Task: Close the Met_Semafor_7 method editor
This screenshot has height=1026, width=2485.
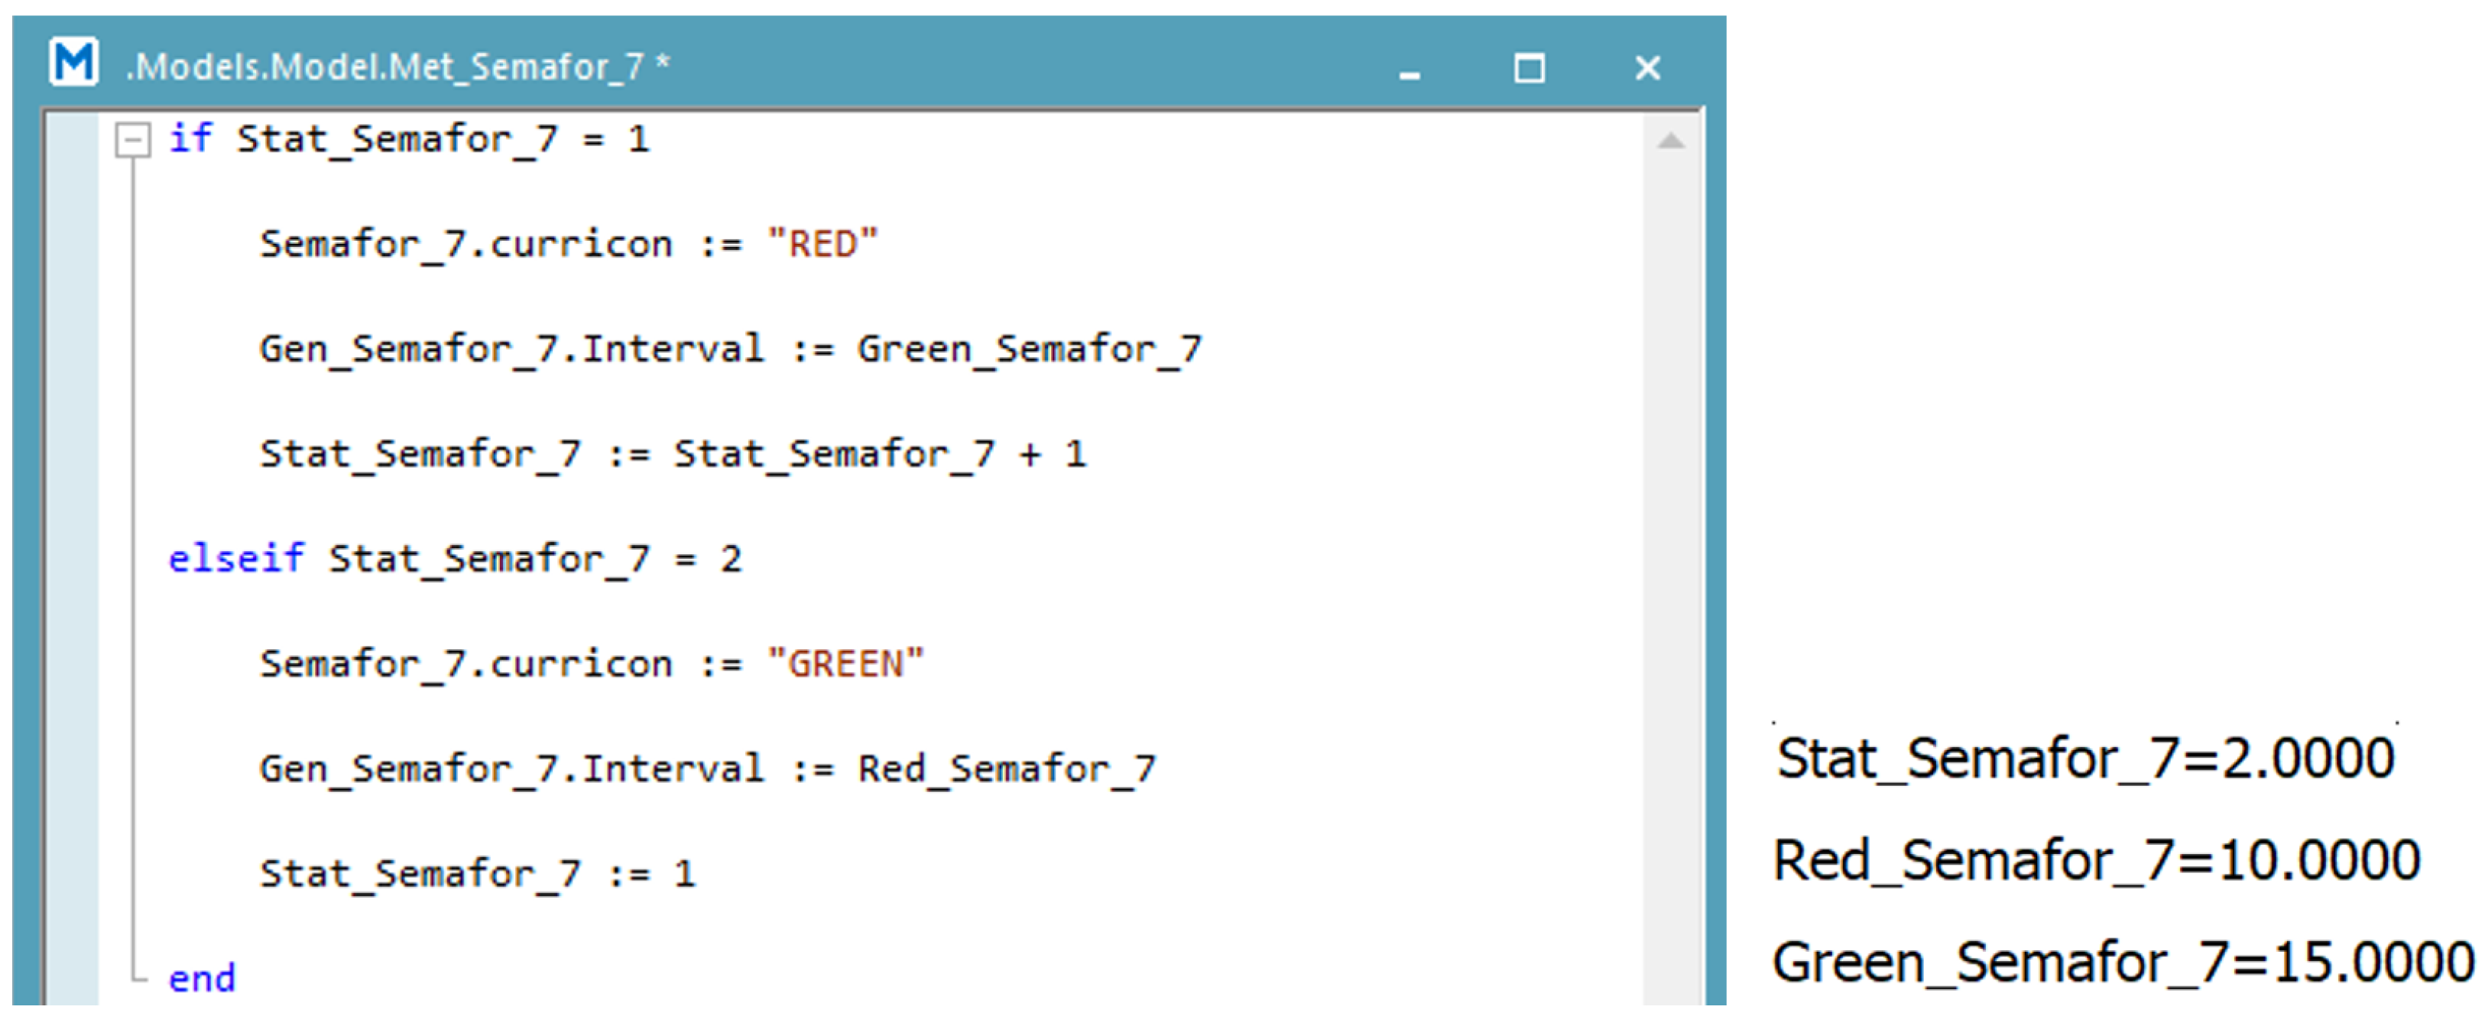Action: point(1648,69)
